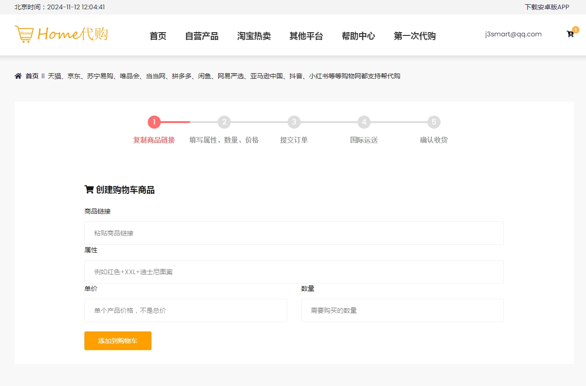This screenshot has width=586, height=386.
Task: Select step 4 circle in progress bar
Action: 364,122
